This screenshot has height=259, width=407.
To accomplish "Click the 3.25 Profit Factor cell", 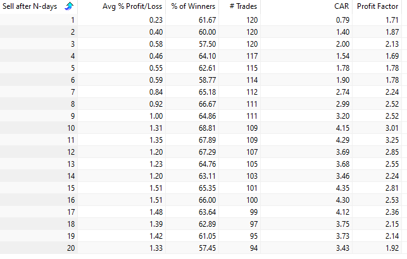I will 377,140.
